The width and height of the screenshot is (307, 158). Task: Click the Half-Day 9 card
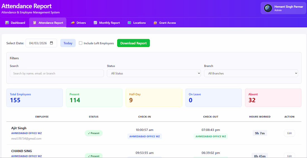point(154,98)
